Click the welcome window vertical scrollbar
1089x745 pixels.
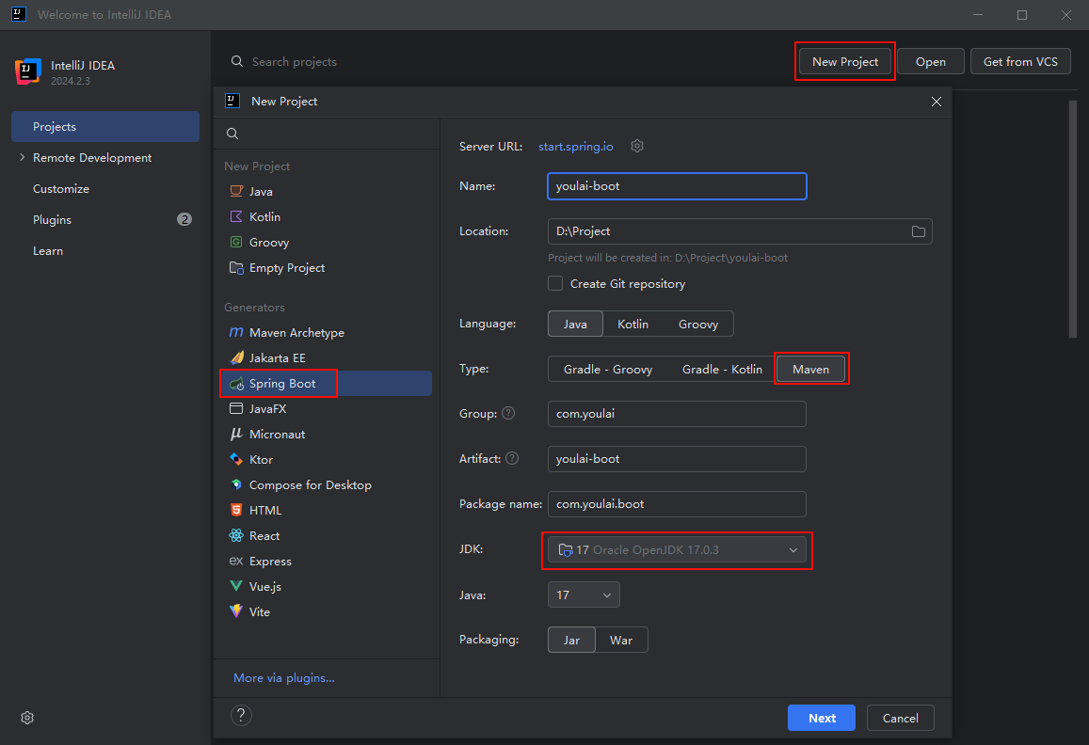pyautogui.click(x=1072, y=219)
